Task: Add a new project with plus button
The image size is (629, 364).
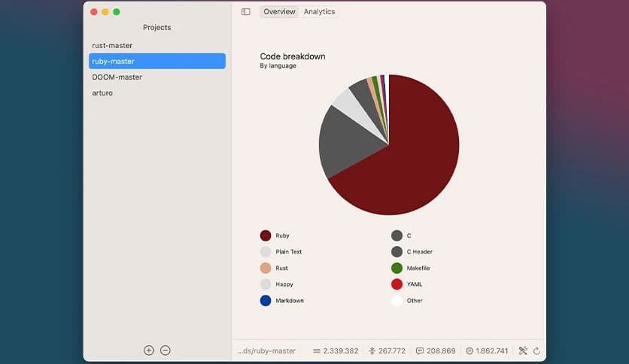Action: 149,350
